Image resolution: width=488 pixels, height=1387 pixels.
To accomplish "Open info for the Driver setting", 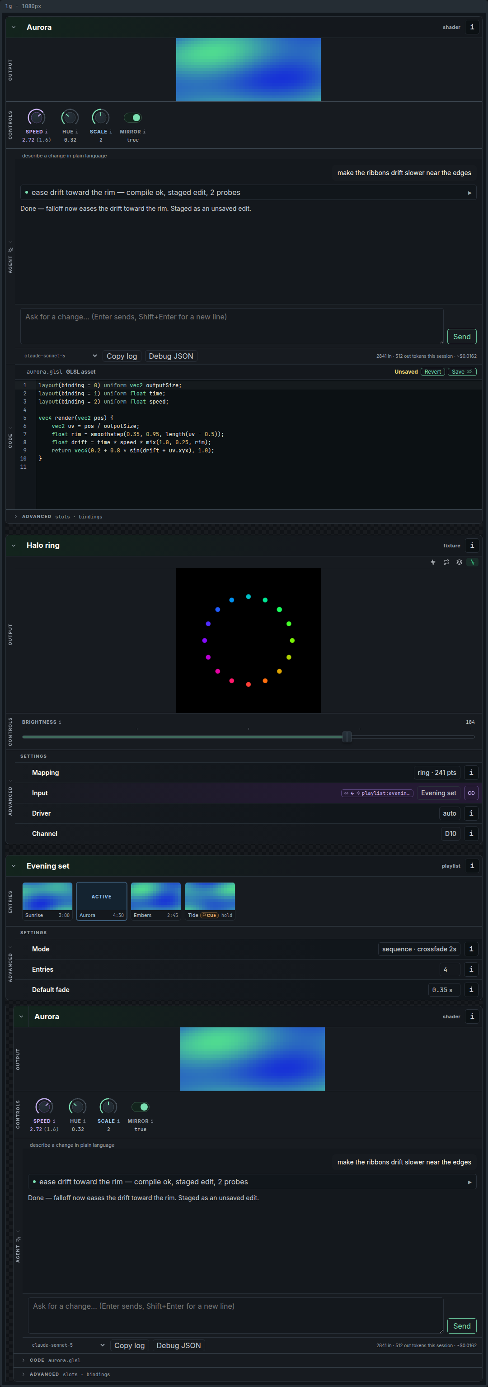I will [471, 813].
